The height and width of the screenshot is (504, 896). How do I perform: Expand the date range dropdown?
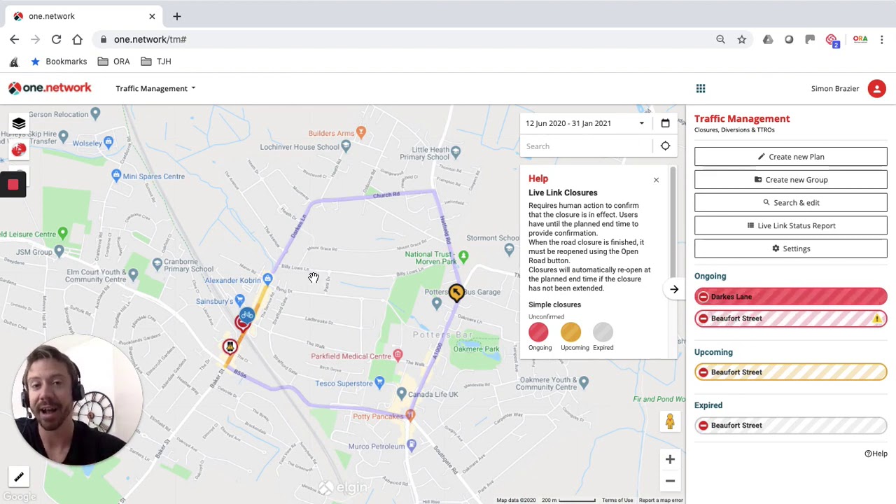click(x=641, y=123)
